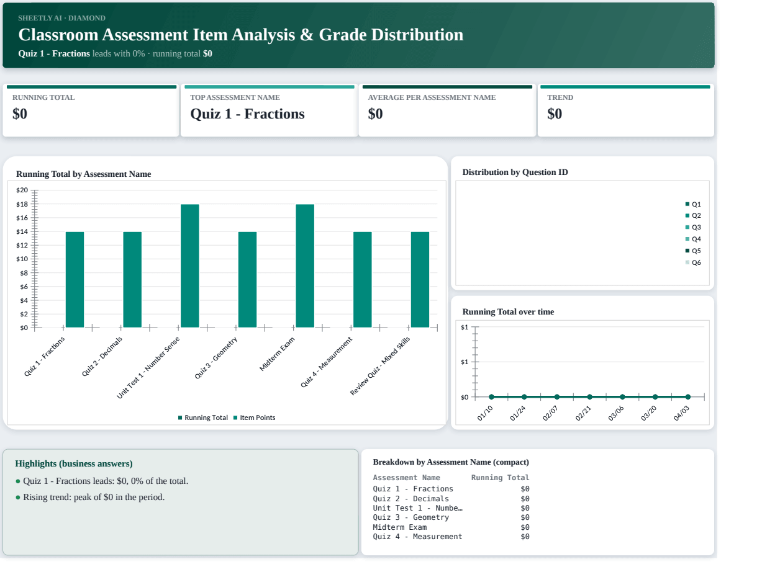Select the data point at 04/03

pyautogui.click(x=688, y=397)
